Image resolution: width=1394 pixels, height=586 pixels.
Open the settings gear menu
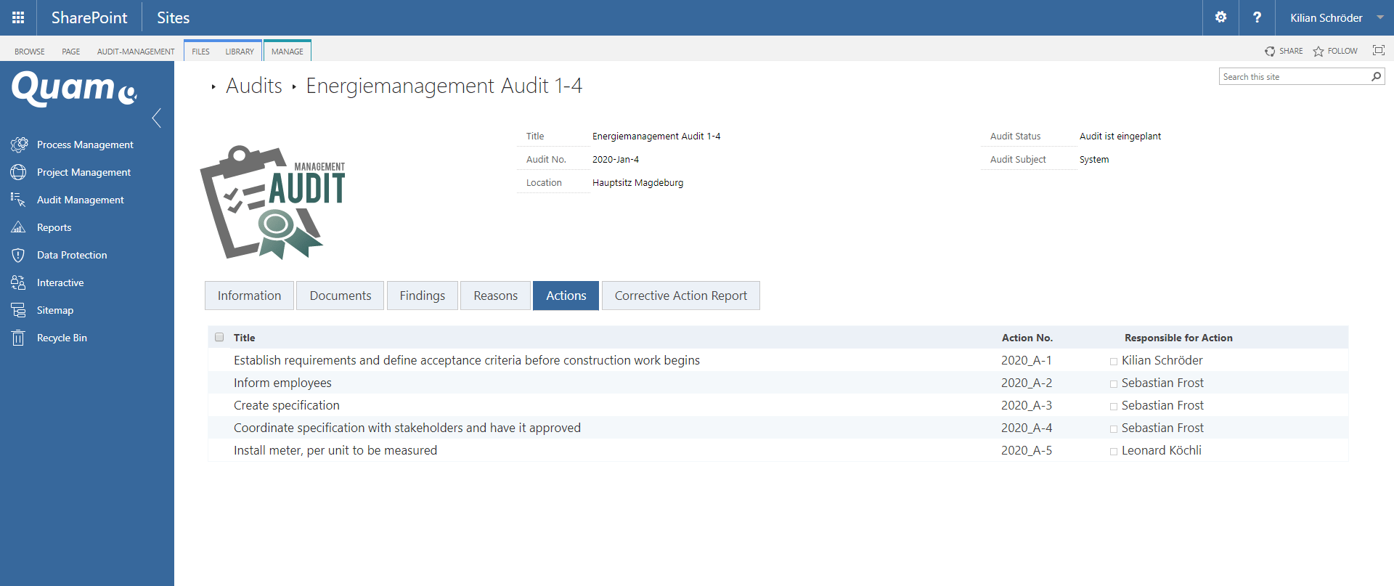(x=1220, y=17)
